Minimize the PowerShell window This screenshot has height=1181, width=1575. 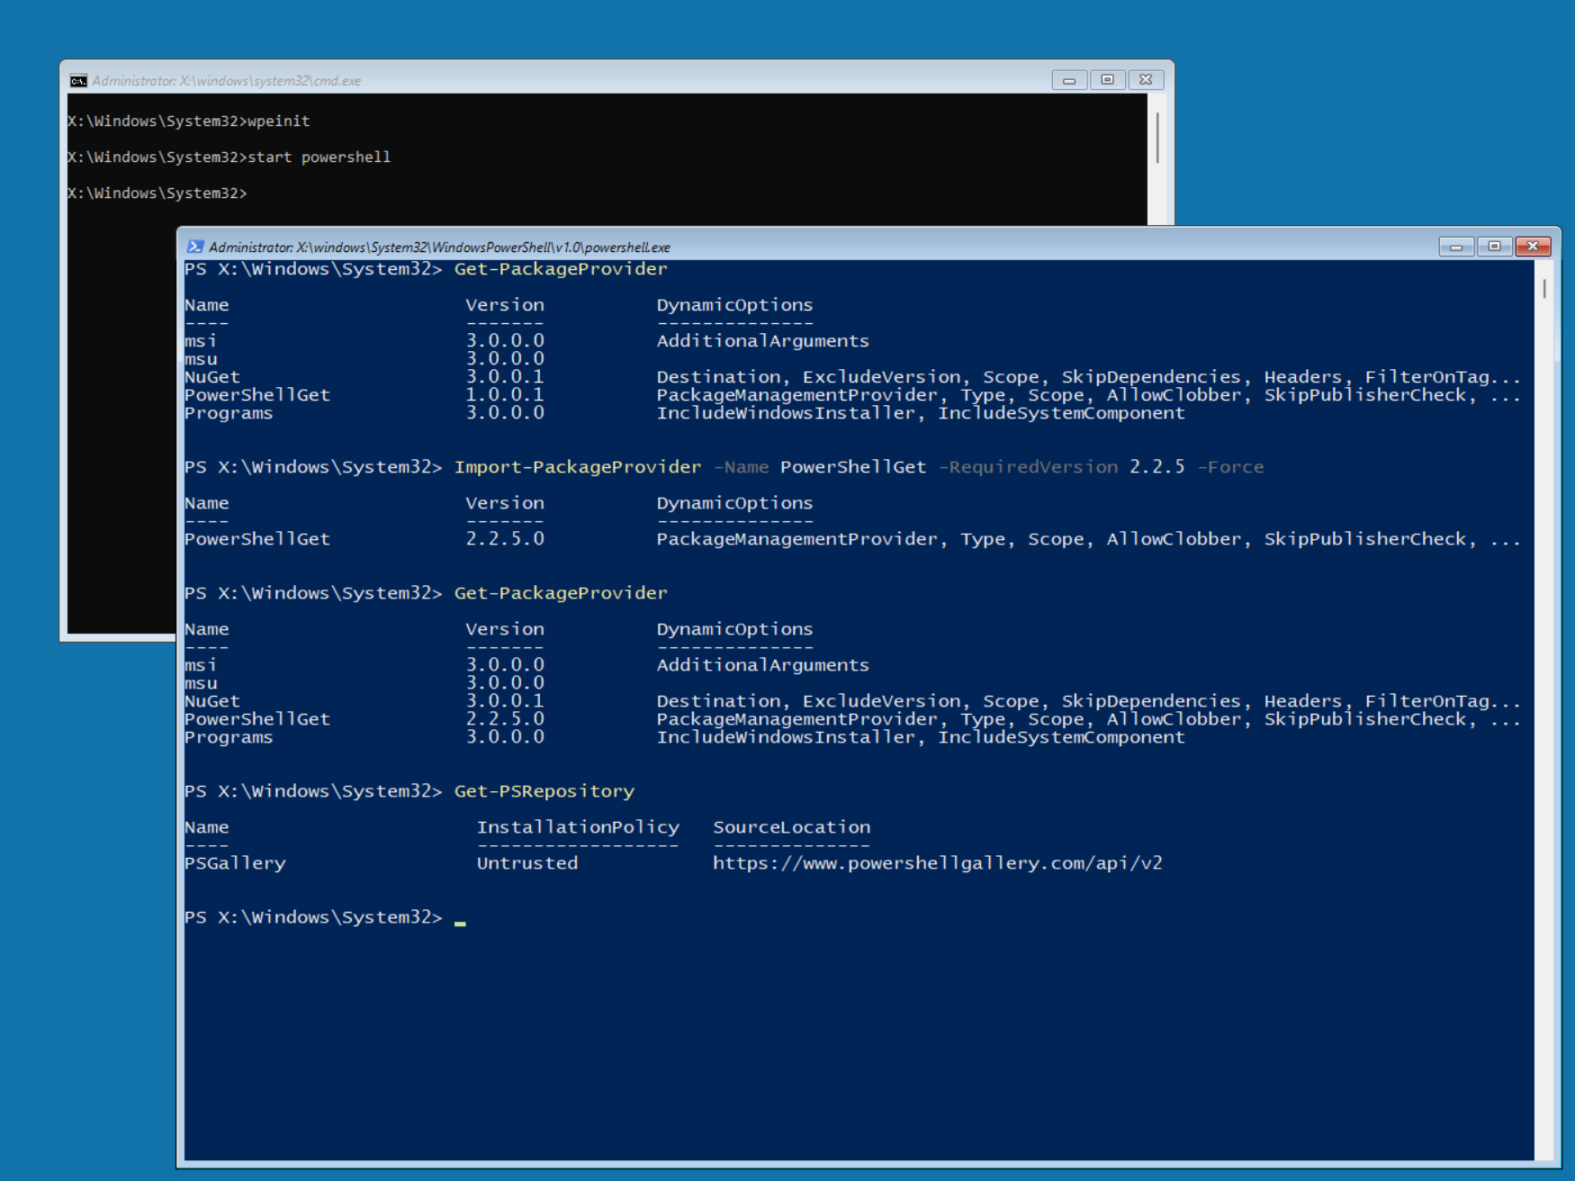(1455, 247)
